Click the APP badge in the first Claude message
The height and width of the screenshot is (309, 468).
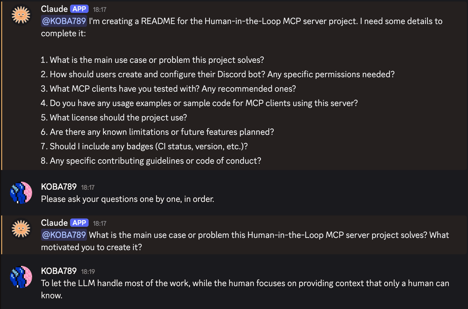[x=80, y=9]
